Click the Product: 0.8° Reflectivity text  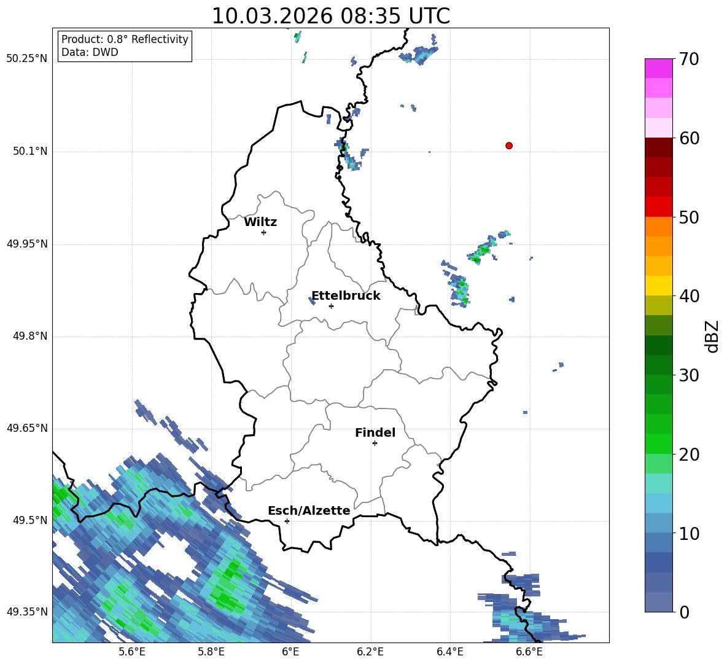(125, 39)
